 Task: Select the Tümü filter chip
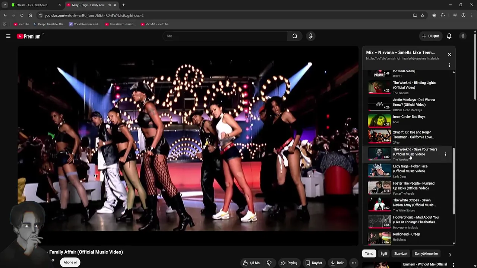pos(369,253)
